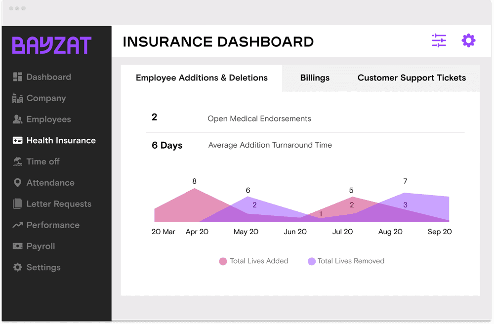The width and height of the screenshot is (494, 324).
Task: Click the purple gear icon top right
Action: [x=468, y=41]
